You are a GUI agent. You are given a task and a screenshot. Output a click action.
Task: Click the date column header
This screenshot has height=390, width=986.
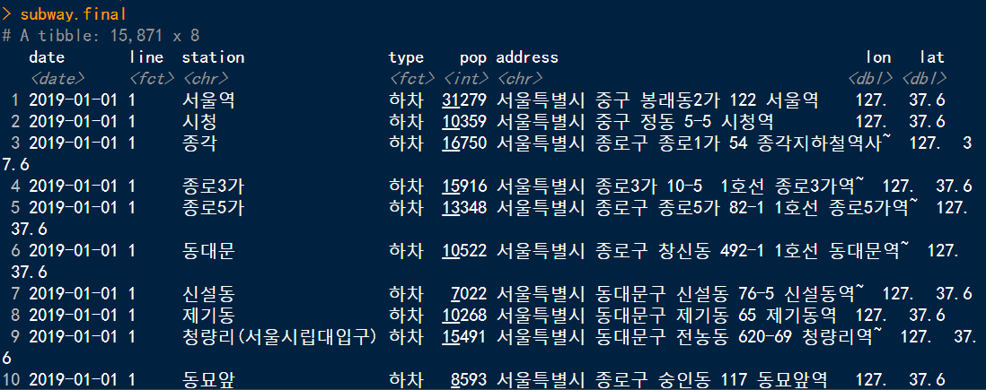point(47,57)
